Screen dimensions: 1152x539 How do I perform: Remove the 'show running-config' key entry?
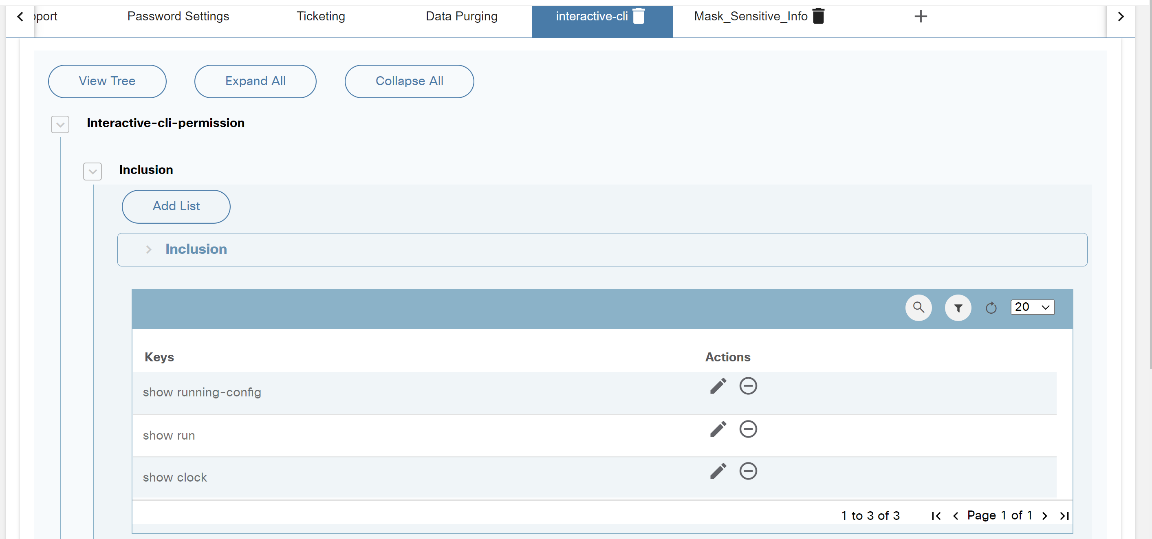748,386
